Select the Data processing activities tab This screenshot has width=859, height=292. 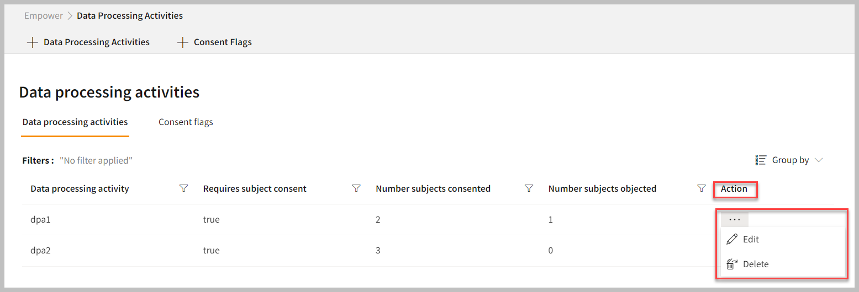75,122
